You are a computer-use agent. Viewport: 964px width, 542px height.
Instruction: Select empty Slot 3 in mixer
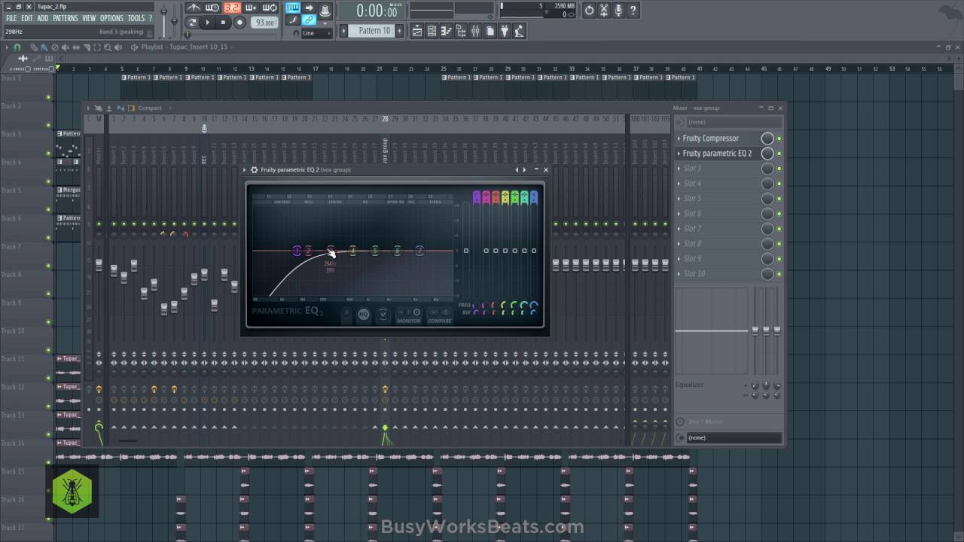pos(717,169)
